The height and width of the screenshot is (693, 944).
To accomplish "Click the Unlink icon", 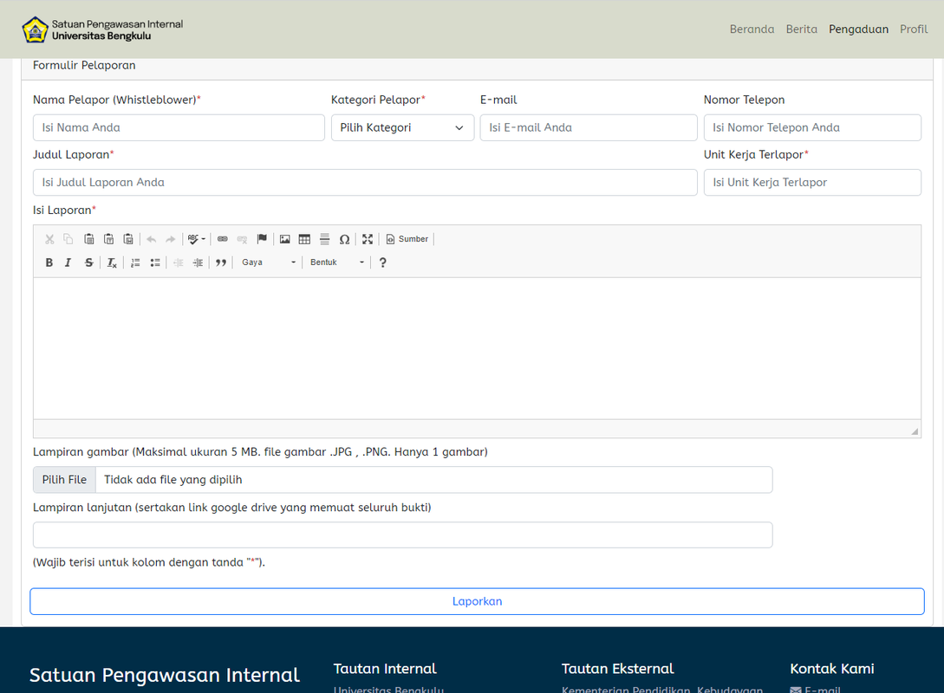I will point(242,239).
